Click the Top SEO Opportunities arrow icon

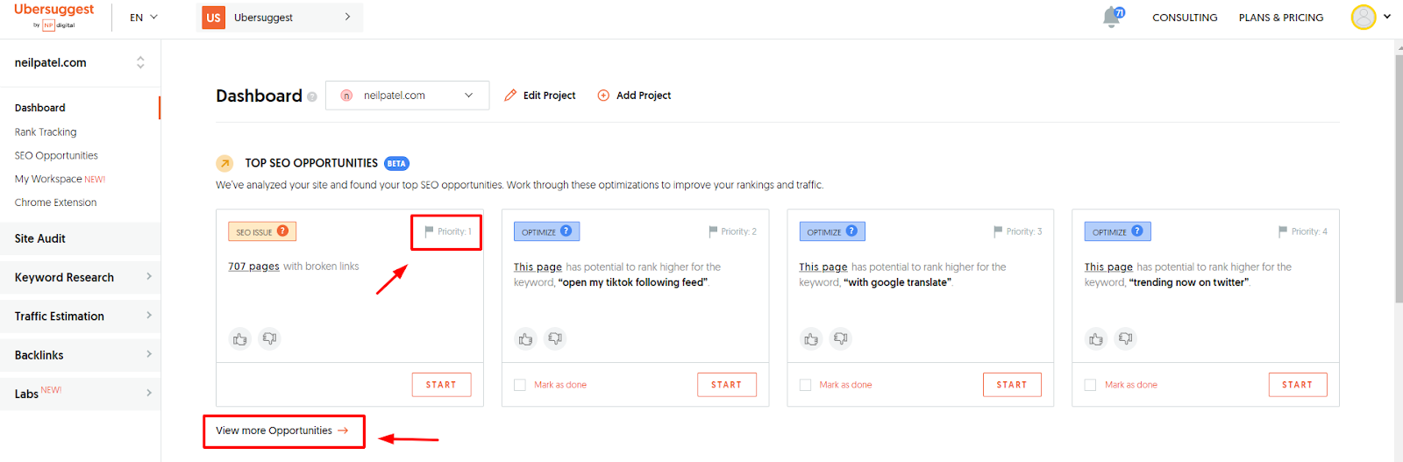click(x=224, y=163)
